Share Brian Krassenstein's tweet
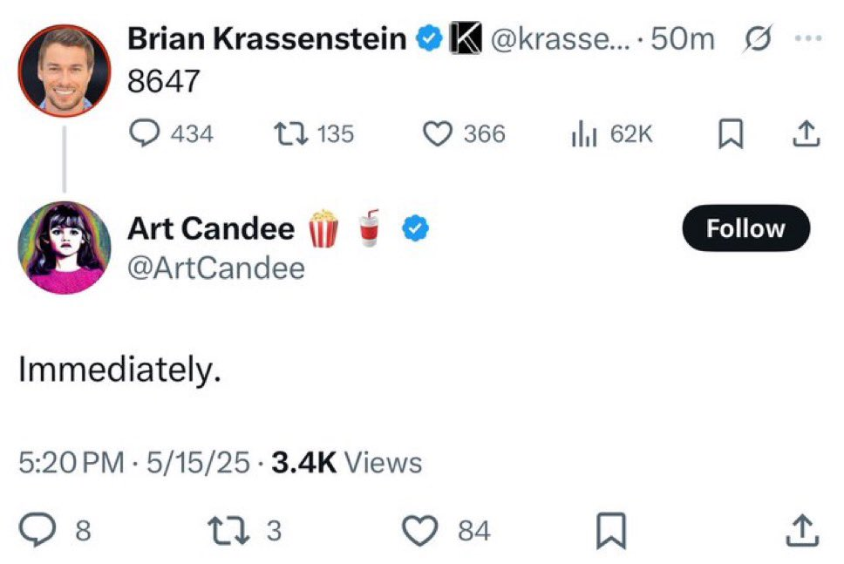 [807, 133]
